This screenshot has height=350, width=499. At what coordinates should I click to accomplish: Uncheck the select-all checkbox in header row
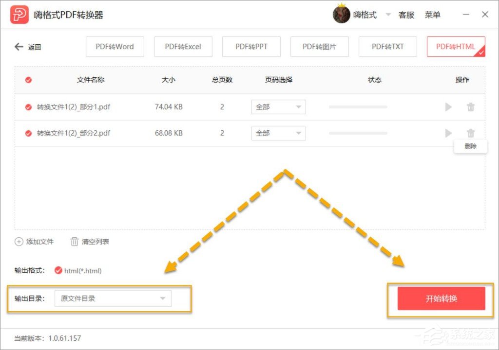tap(28, 80)
